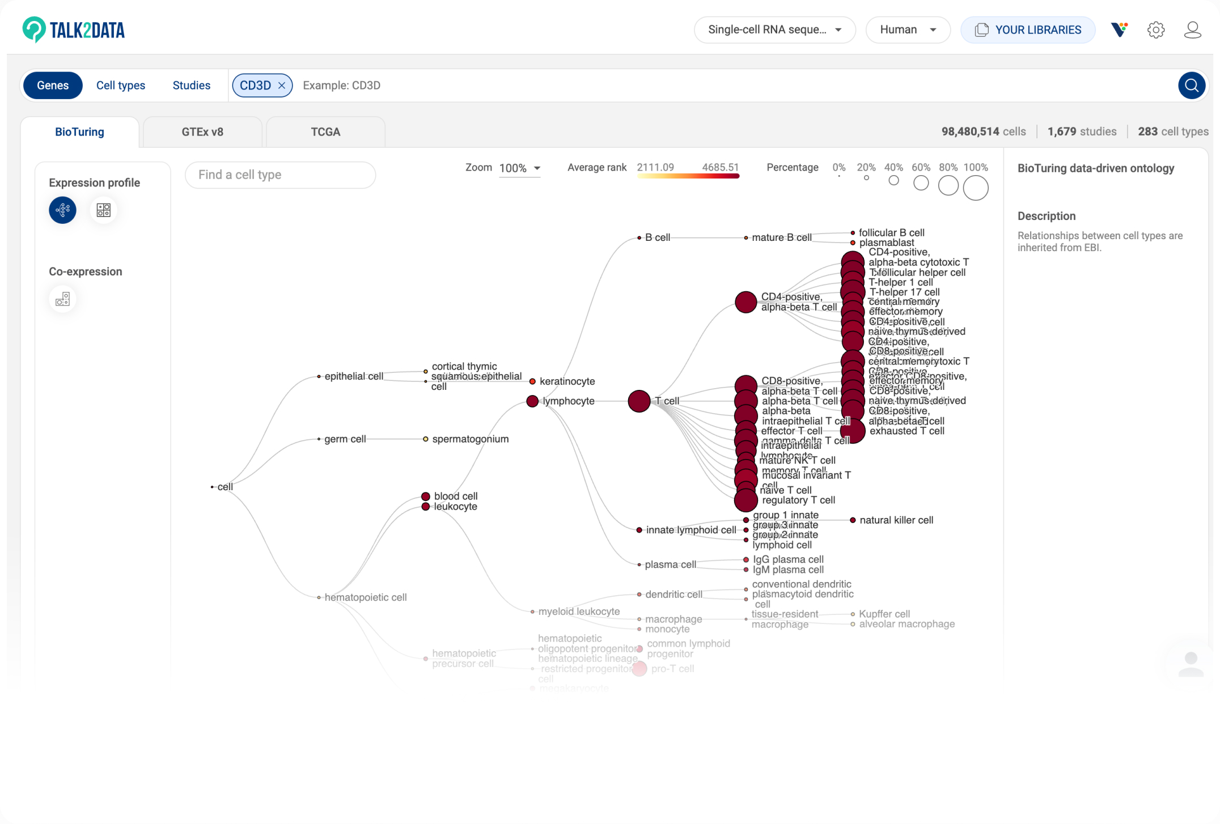Image resolution: width=1220 pixels, height=824 pixels.
Task: Select the myeloid leukocyte node
Action: click(x=532, y=612)
